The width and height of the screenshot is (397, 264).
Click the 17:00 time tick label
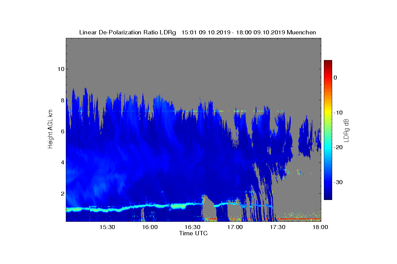click(x=235, y=227)
